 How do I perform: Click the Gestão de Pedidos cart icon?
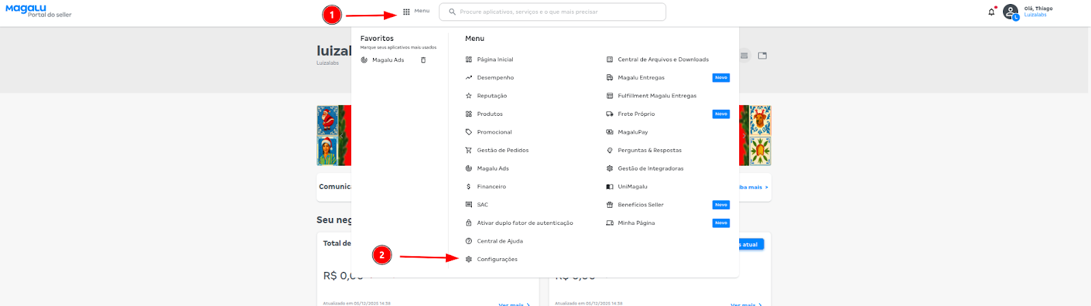[468, 150]
